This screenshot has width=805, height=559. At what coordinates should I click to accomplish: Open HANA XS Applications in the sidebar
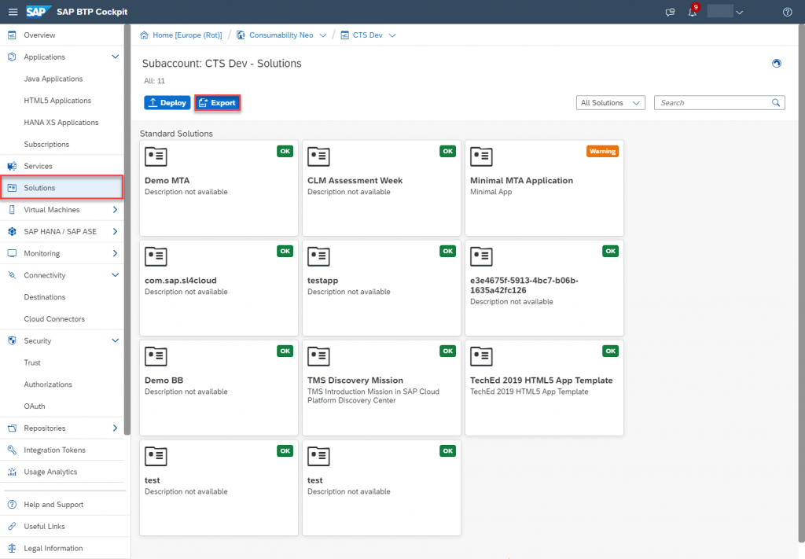point(62,123)
